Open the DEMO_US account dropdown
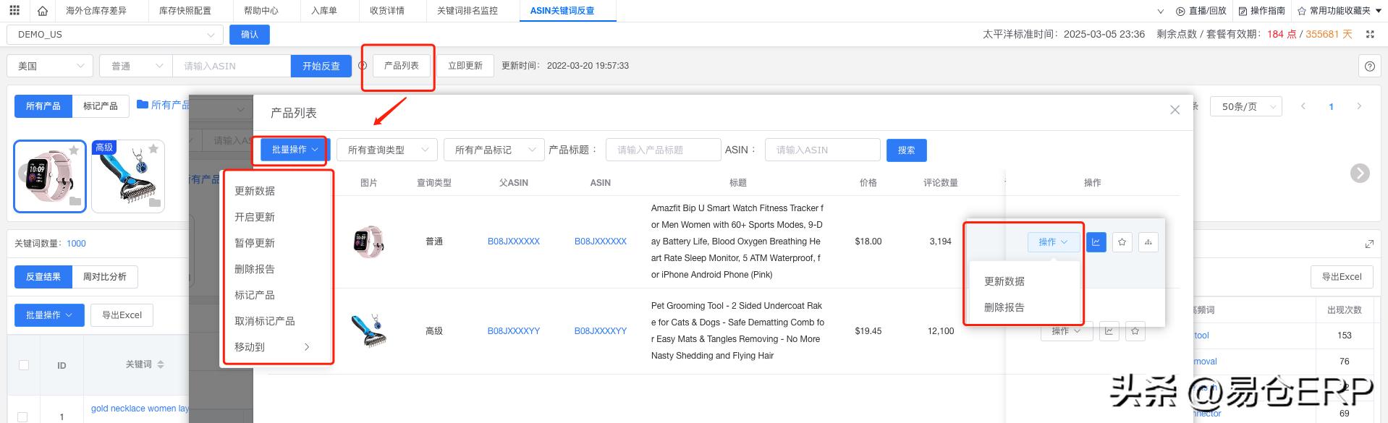1388x423 pixels. coord(114,35)
